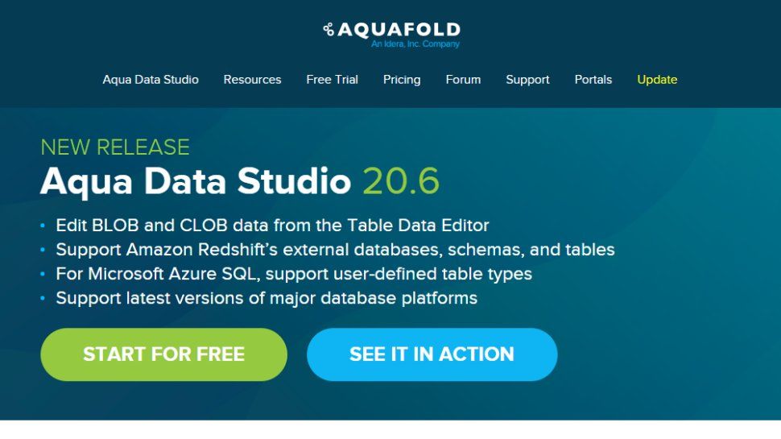Click the Microsoft Azure SQL bullet text
781x439 pixels.
pos(294,274)
